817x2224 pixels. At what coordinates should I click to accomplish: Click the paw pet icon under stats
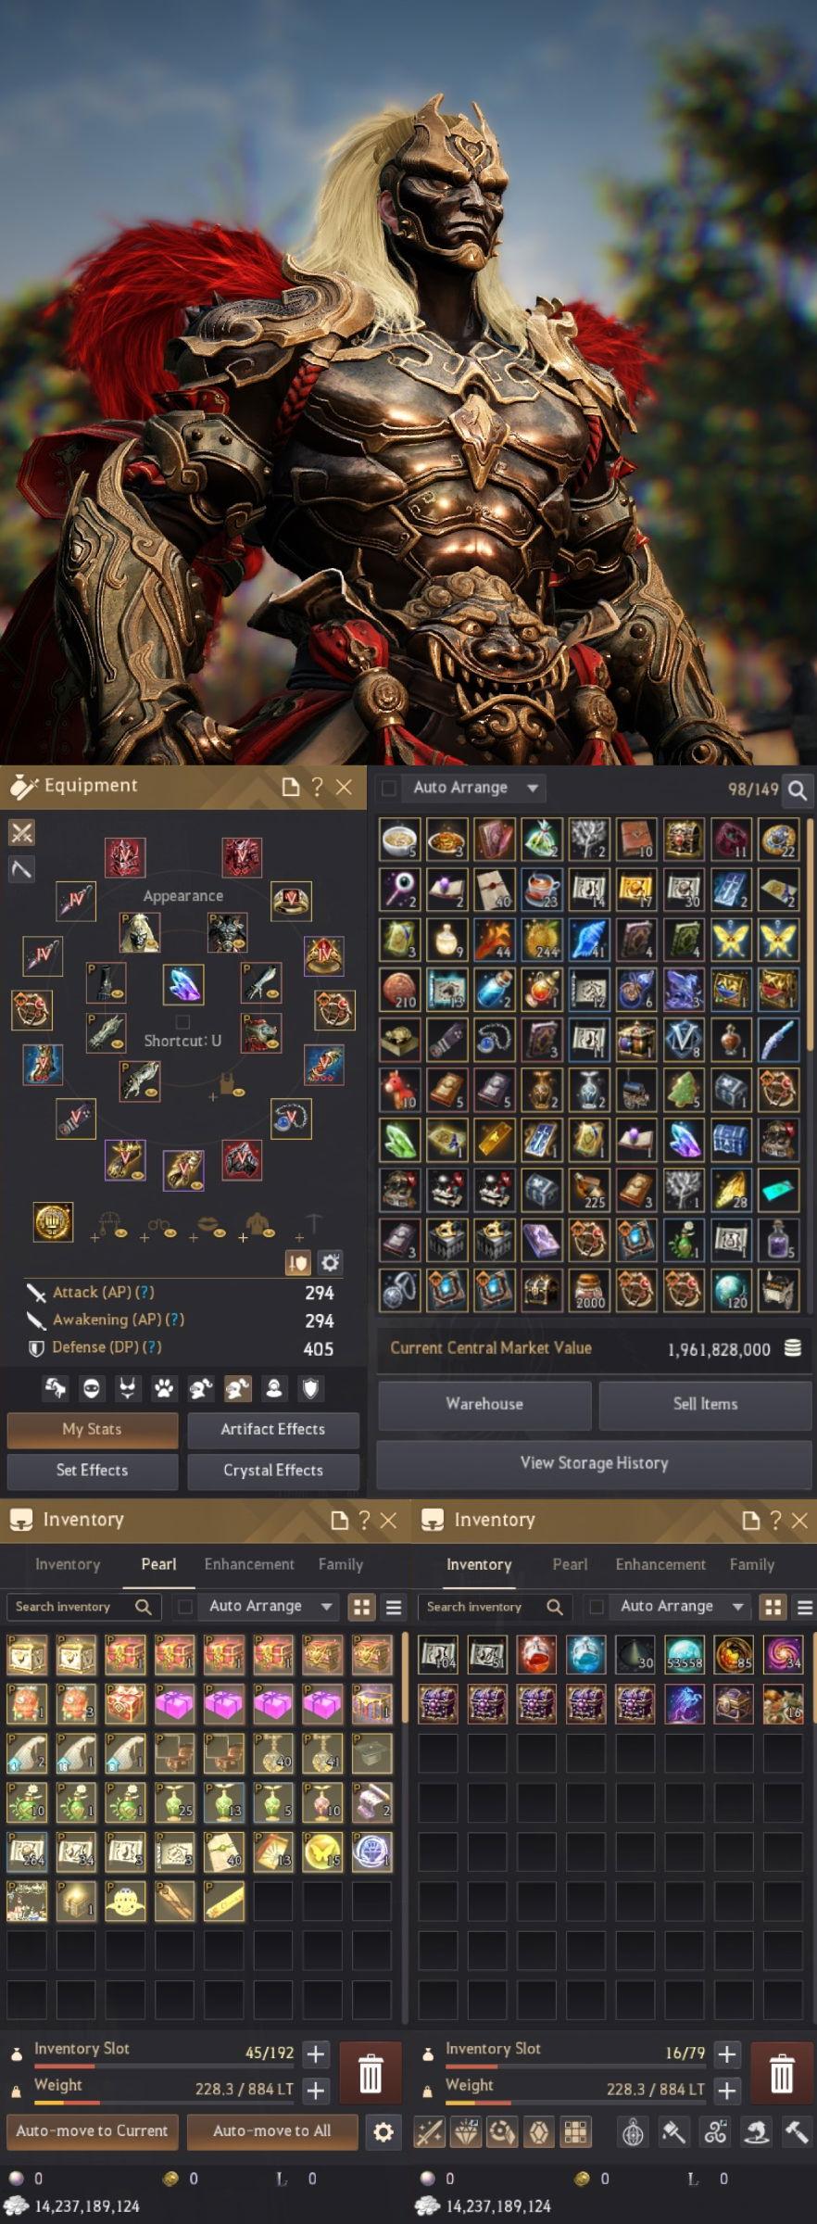point(164,1388)
